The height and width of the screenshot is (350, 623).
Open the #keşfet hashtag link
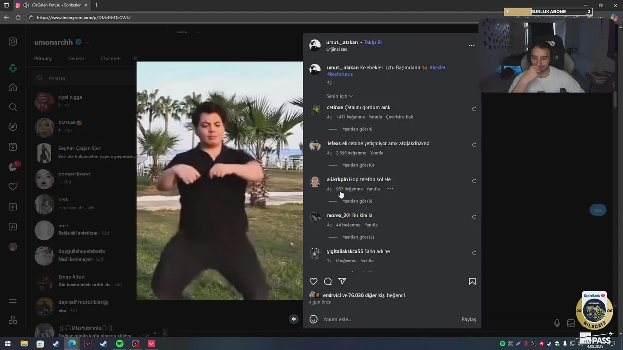coord(438,68)
